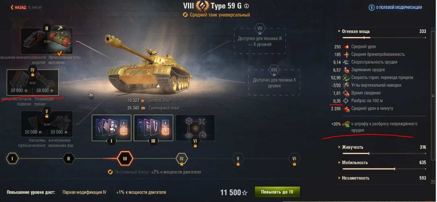This screenshot has height=202, width=437.
Task: Click the Повысить до IV button
Action: 278,192
